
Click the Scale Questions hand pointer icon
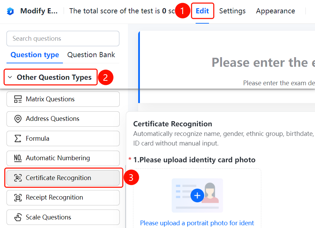click(18, 217)
